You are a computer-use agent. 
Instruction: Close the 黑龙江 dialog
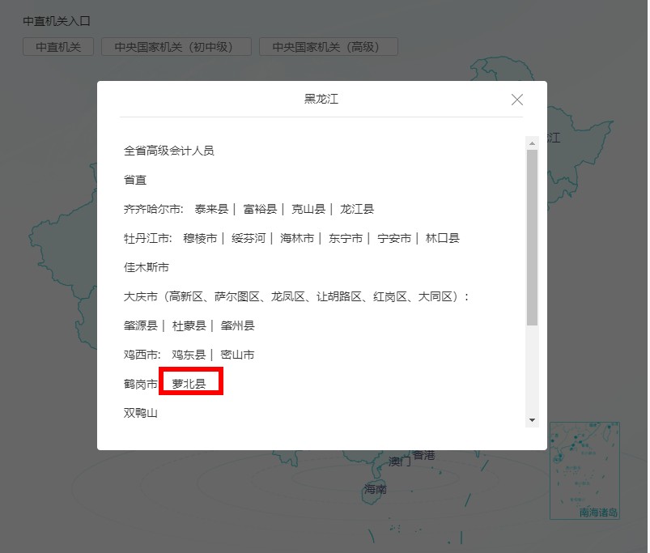[x=517, y=99]
